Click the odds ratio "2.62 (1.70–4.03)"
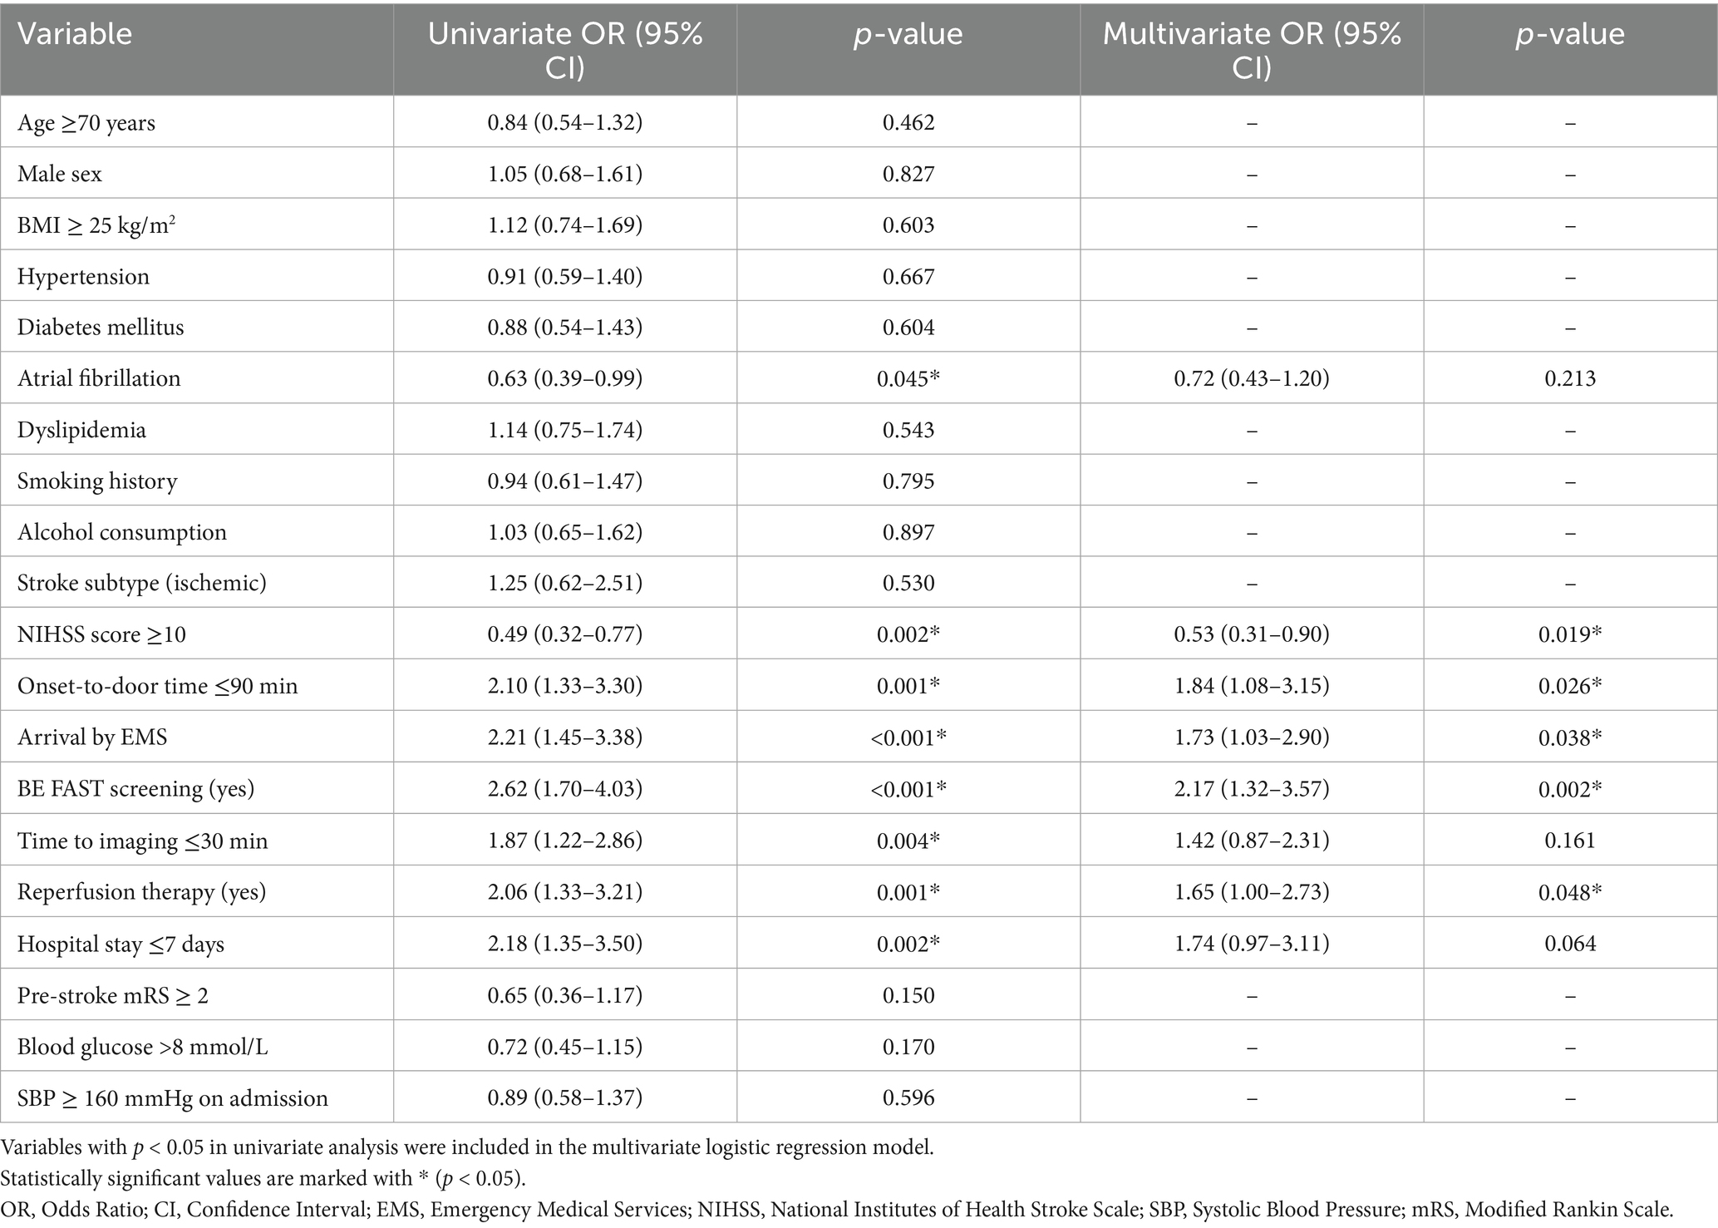This screenshot has height=1228, width=1718. (564, 788)
